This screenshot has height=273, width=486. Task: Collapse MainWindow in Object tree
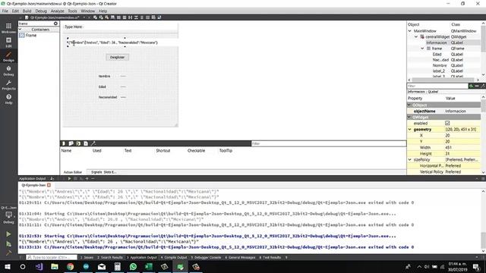410,31
